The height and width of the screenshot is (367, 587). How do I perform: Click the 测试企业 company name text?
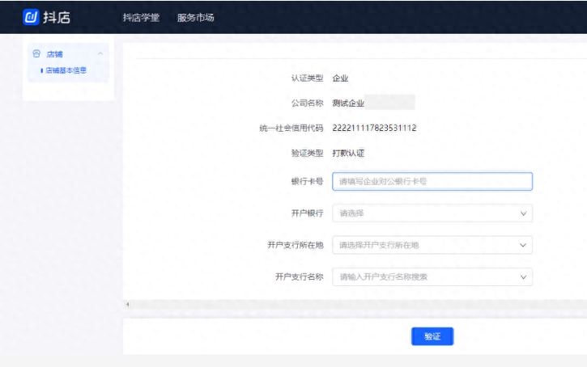pyautogui.click(x=348, y=103)
